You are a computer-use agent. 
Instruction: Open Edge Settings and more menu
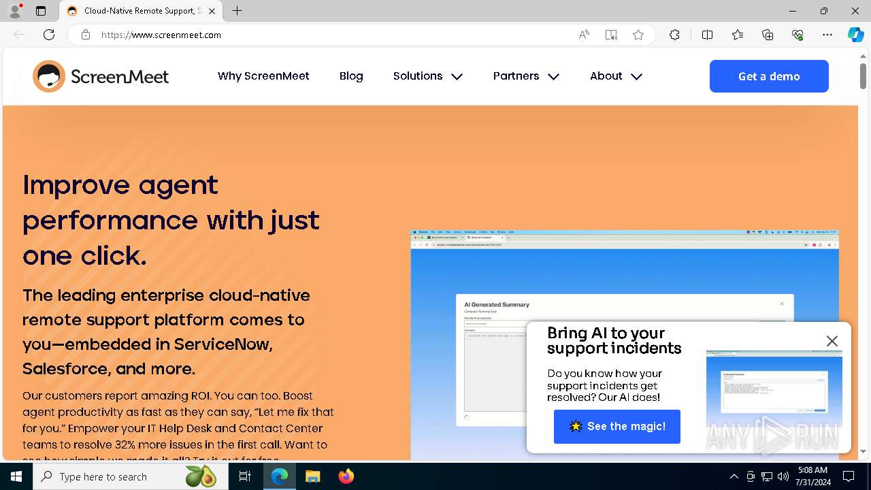[x=827, y=35]
